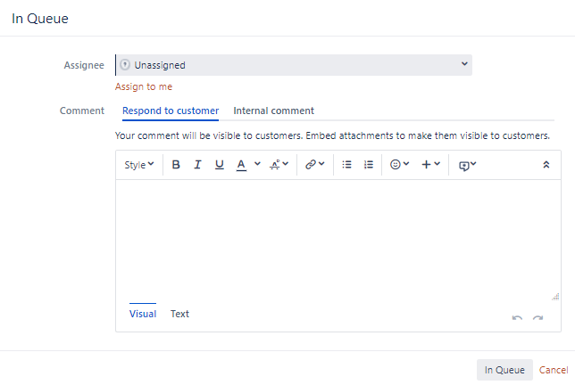Open the Assignee dropdown

pos(294,65)
